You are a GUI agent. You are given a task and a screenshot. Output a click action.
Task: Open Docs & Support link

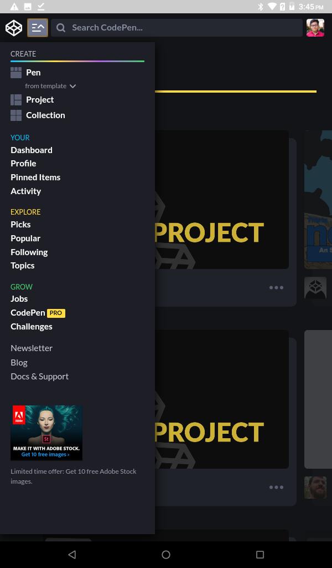click(x=39, y=377)
